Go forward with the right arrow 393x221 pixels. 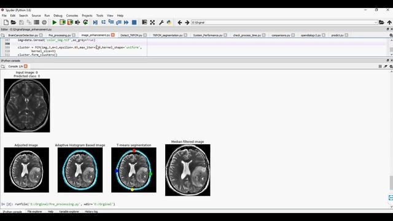[x=187, y=22]
